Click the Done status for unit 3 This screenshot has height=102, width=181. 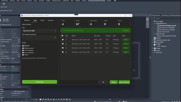coord(126,48)
